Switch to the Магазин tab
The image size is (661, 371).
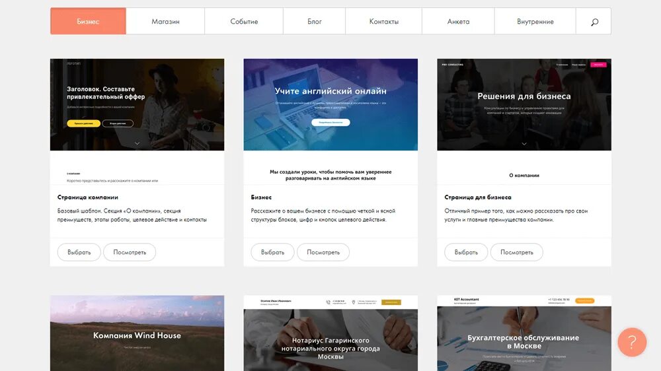click(165, 21)
